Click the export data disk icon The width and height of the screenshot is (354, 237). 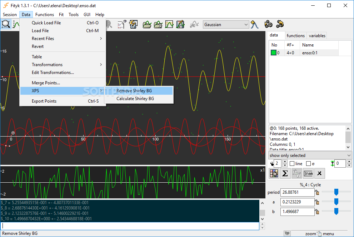coord(180,24)
